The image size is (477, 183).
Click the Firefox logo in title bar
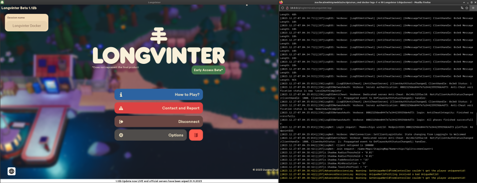(280, 2)
